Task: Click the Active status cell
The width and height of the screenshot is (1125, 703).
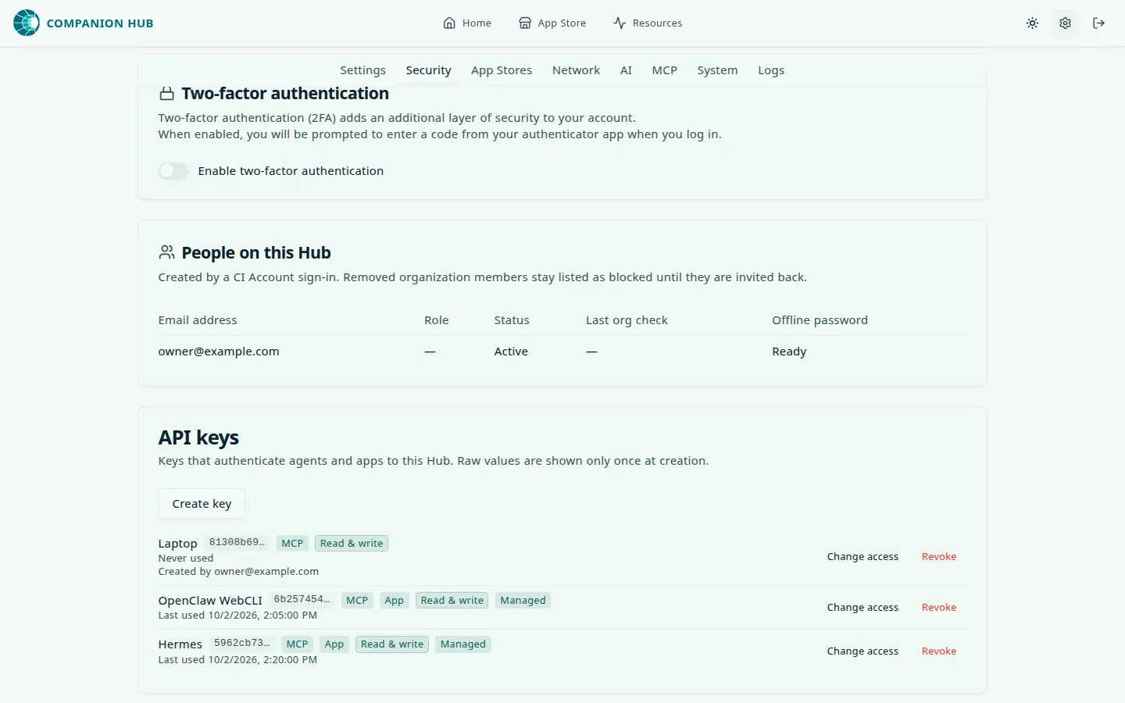Action: (511, 351)
